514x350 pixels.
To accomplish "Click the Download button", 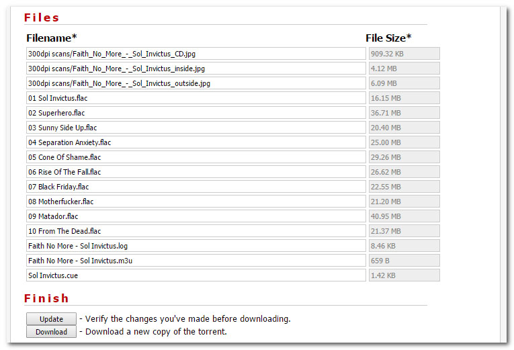I will [x=51, y=332].
